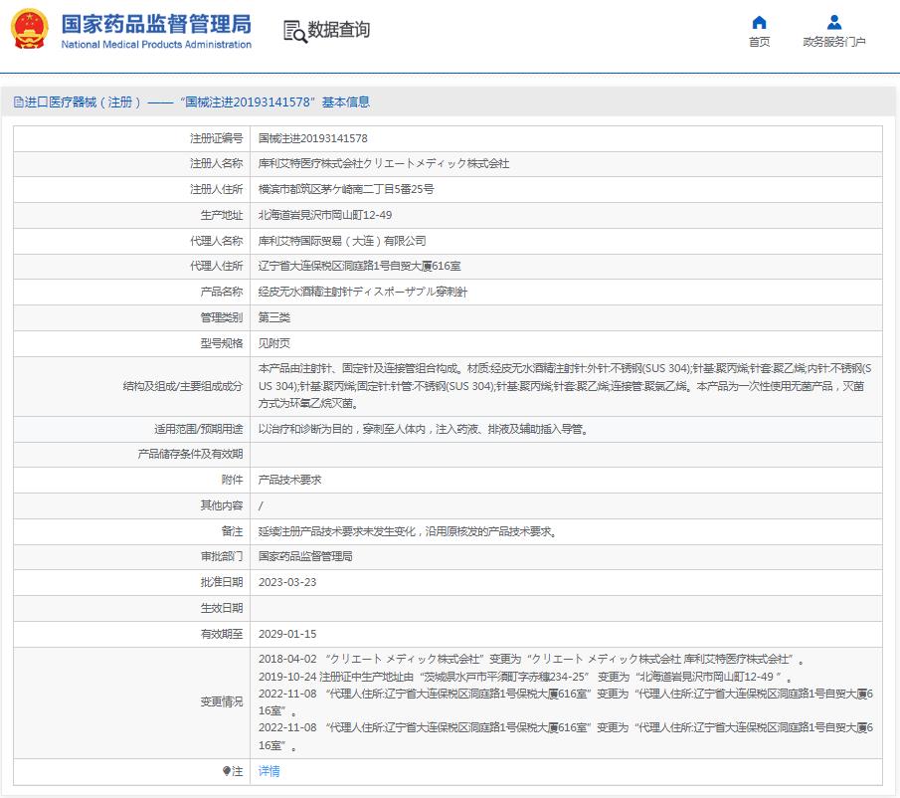
Task: Click the 代理人名称 row label
Action: click(217, 241)
